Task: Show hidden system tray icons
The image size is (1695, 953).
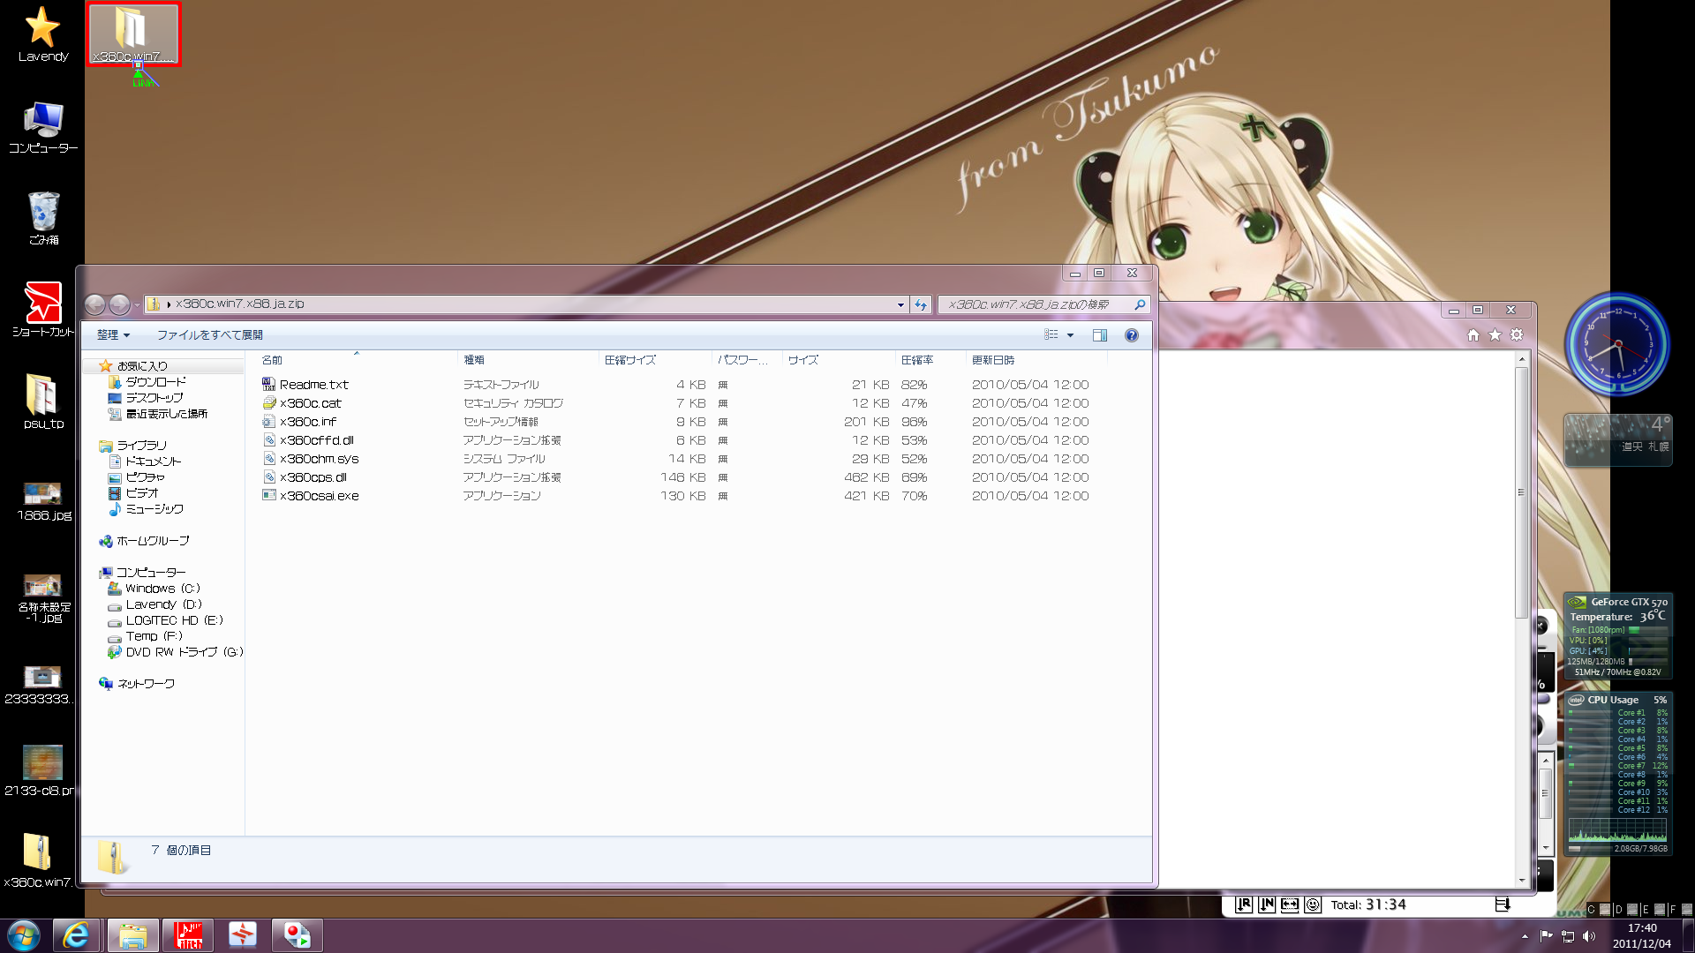Action: (1525, 936)
